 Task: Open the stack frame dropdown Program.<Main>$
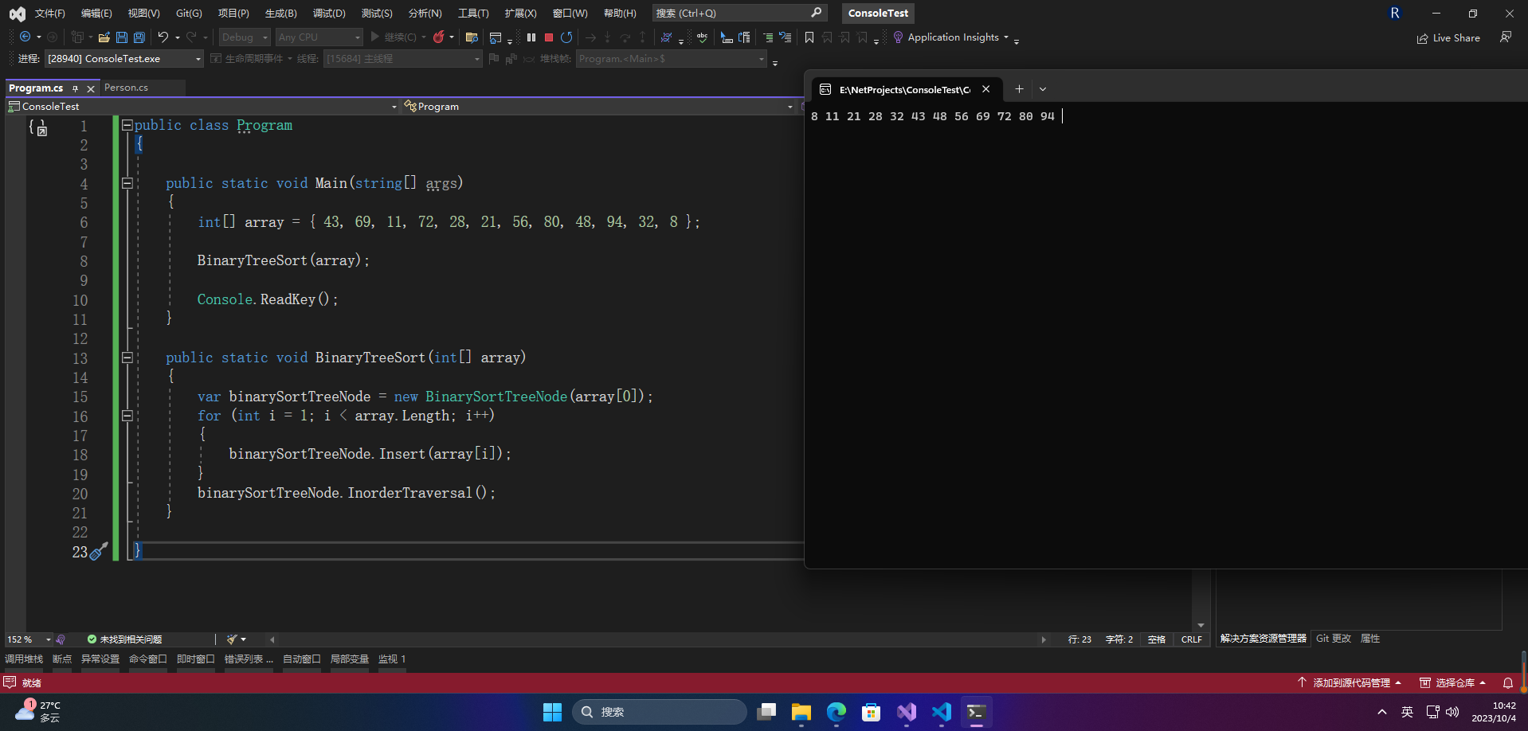tap(671, 58)
